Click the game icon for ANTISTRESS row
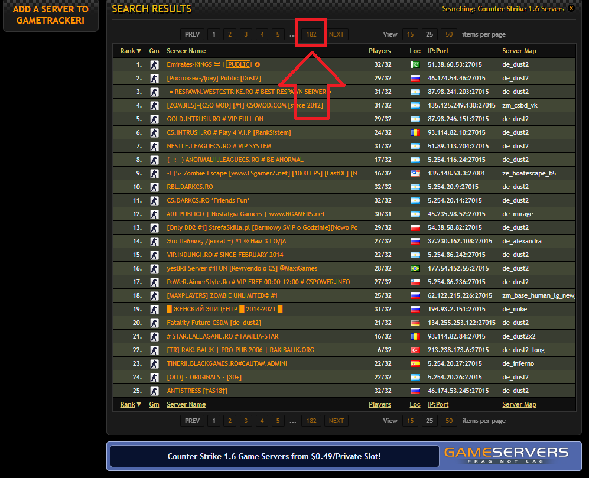 (x=154, y=391)
